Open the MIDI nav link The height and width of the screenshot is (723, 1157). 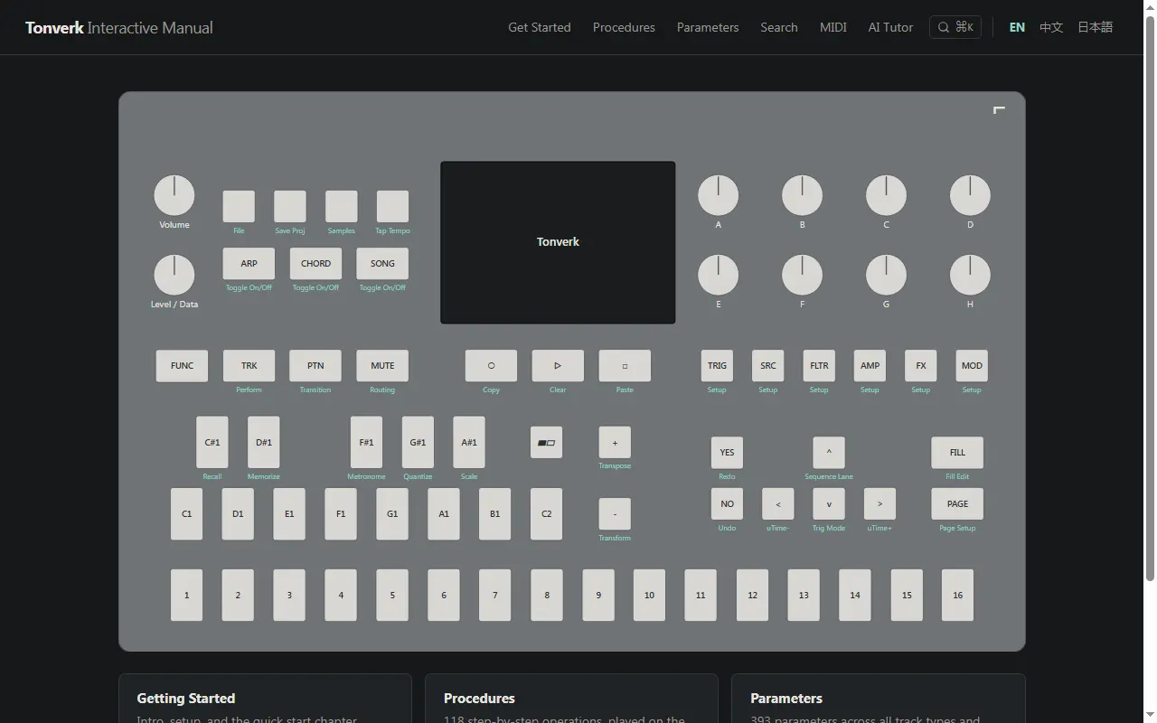[x=833, y=27]
